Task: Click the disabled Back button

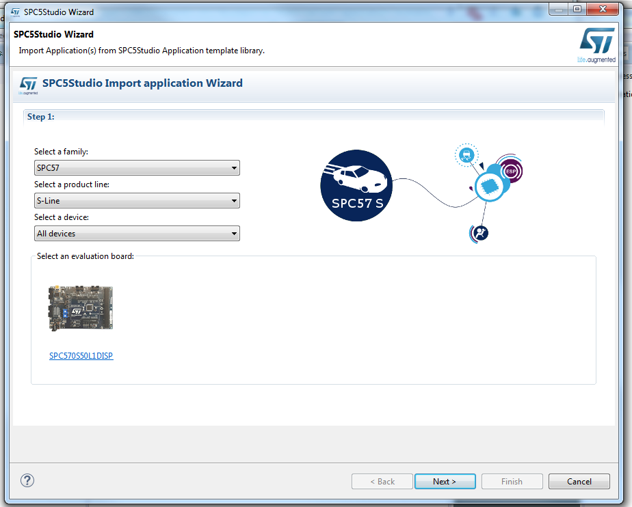Action: 382,482
